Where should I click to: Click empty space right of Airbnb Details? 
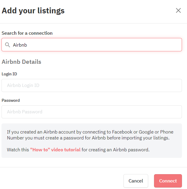point(111,62)
